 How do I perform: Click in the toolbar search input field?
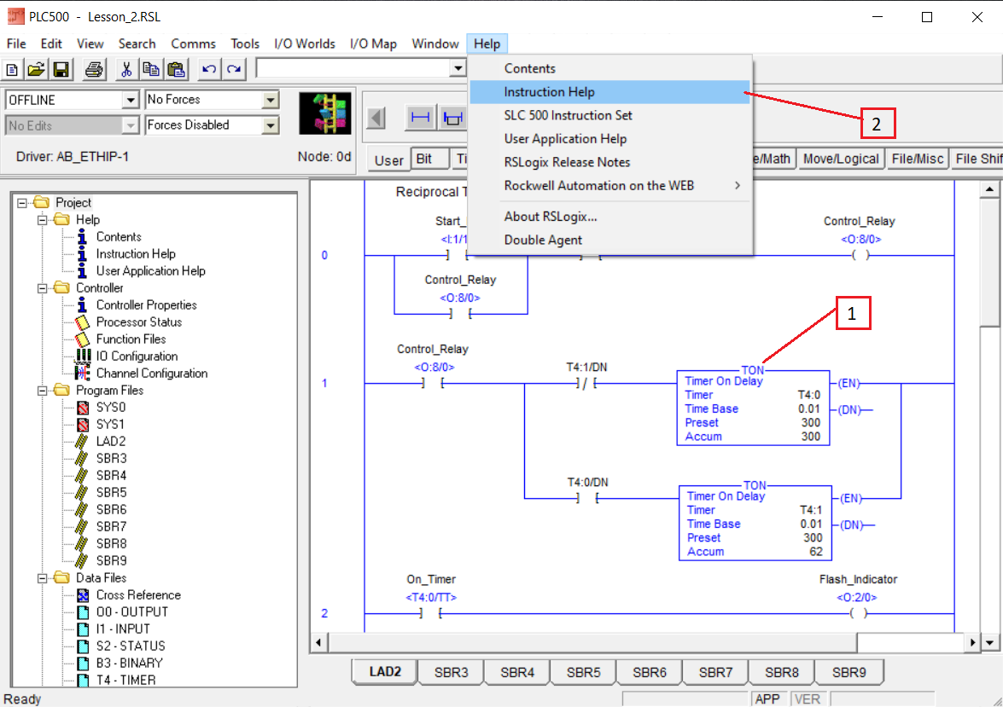coord(353,67)
